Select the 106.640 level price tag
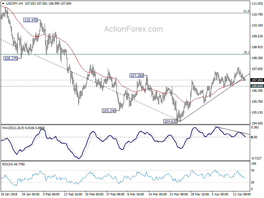Screen dimensions: 264x198 pyautogui.click(x=257, y=86)
